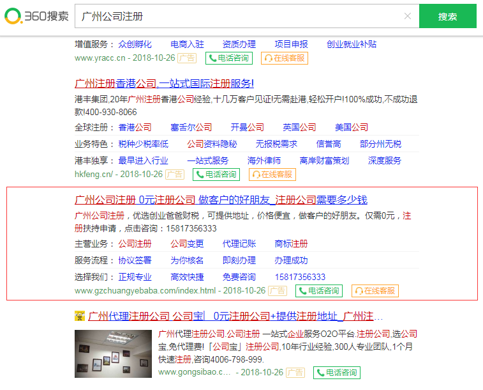Select the 代理记账 sublink
Viewport: 483px width, 390px height.
[239, 244]
